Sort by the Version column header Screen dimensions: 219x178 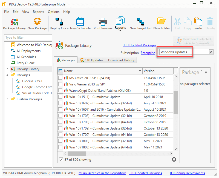click(x=158, y=71)
